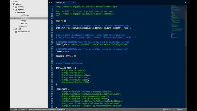
Task: Expand the test folder arrow
Action: (x=14, y=29)
